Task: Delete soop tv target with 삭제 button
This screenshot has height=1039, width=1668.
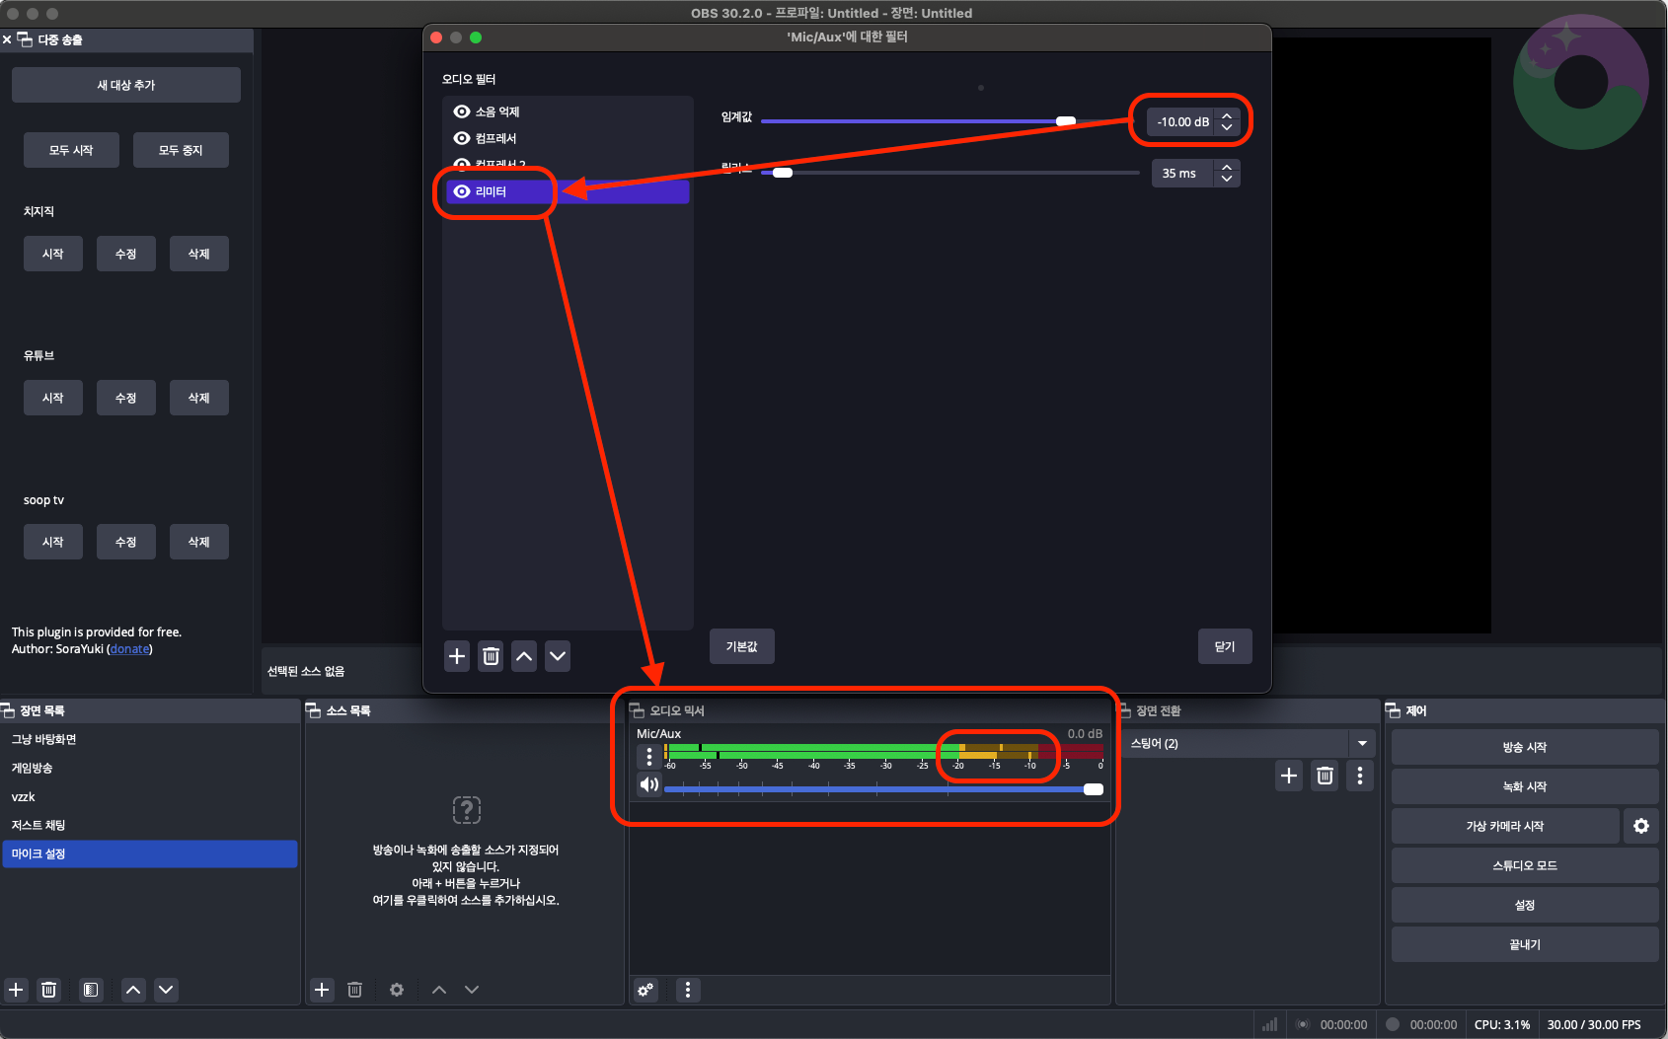Action: (x=199, y=542)
